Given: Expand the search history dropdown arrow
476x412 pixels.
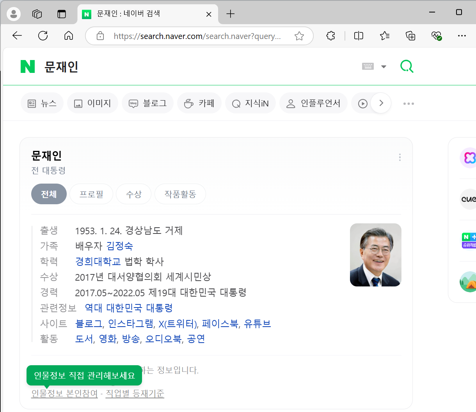Looking at the screenshot, I should 384,67.
